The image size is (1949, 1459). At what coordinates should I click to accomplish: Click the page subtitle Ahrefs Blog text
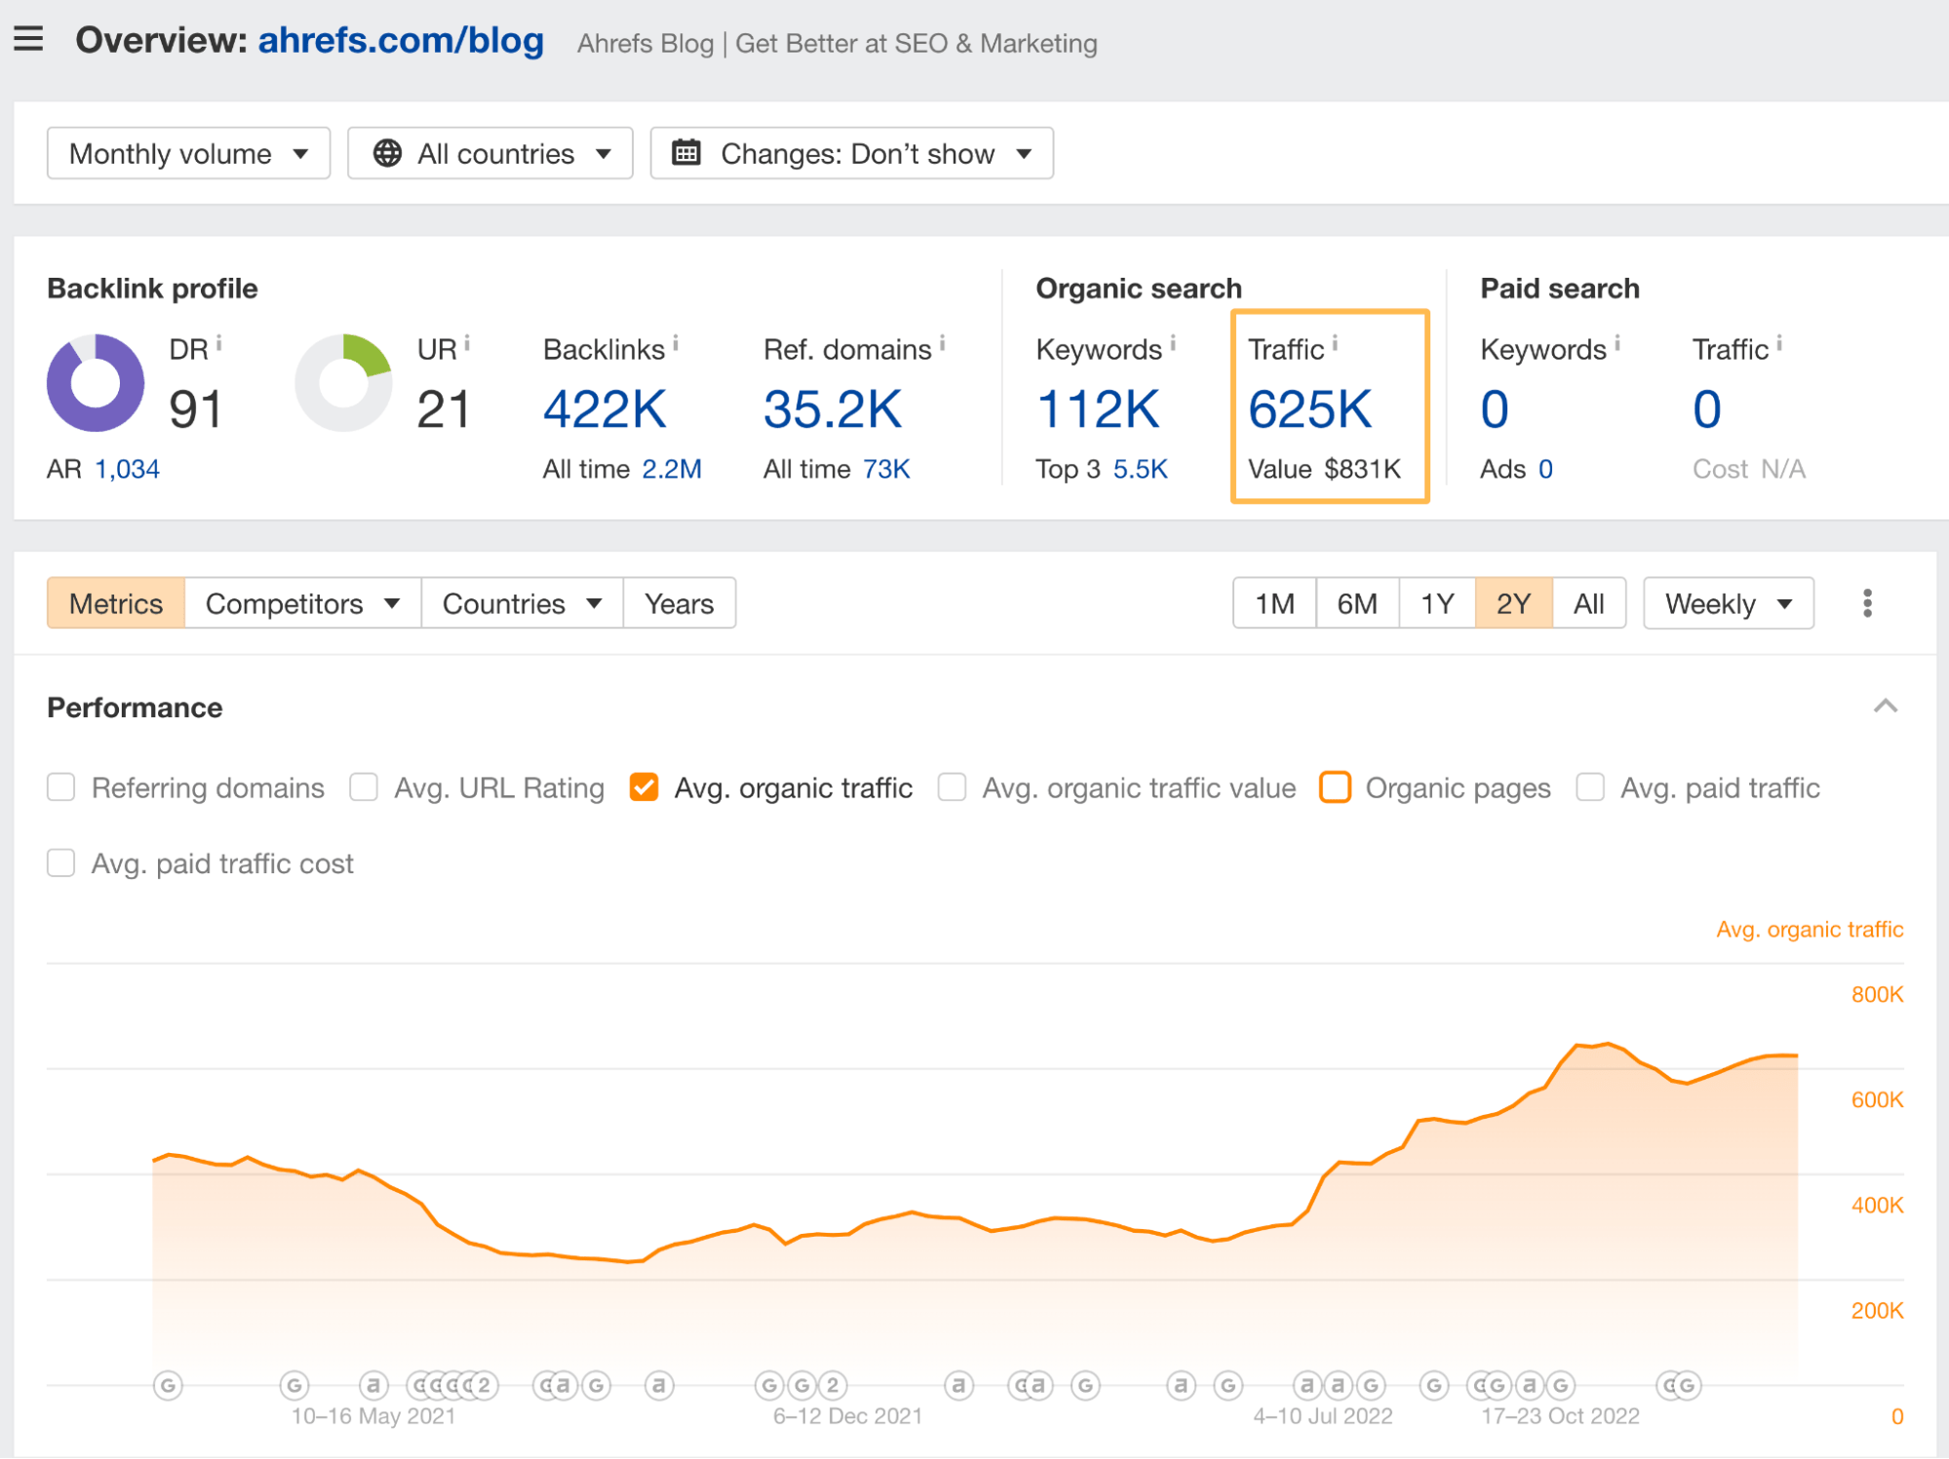click(x=837, y=44)
